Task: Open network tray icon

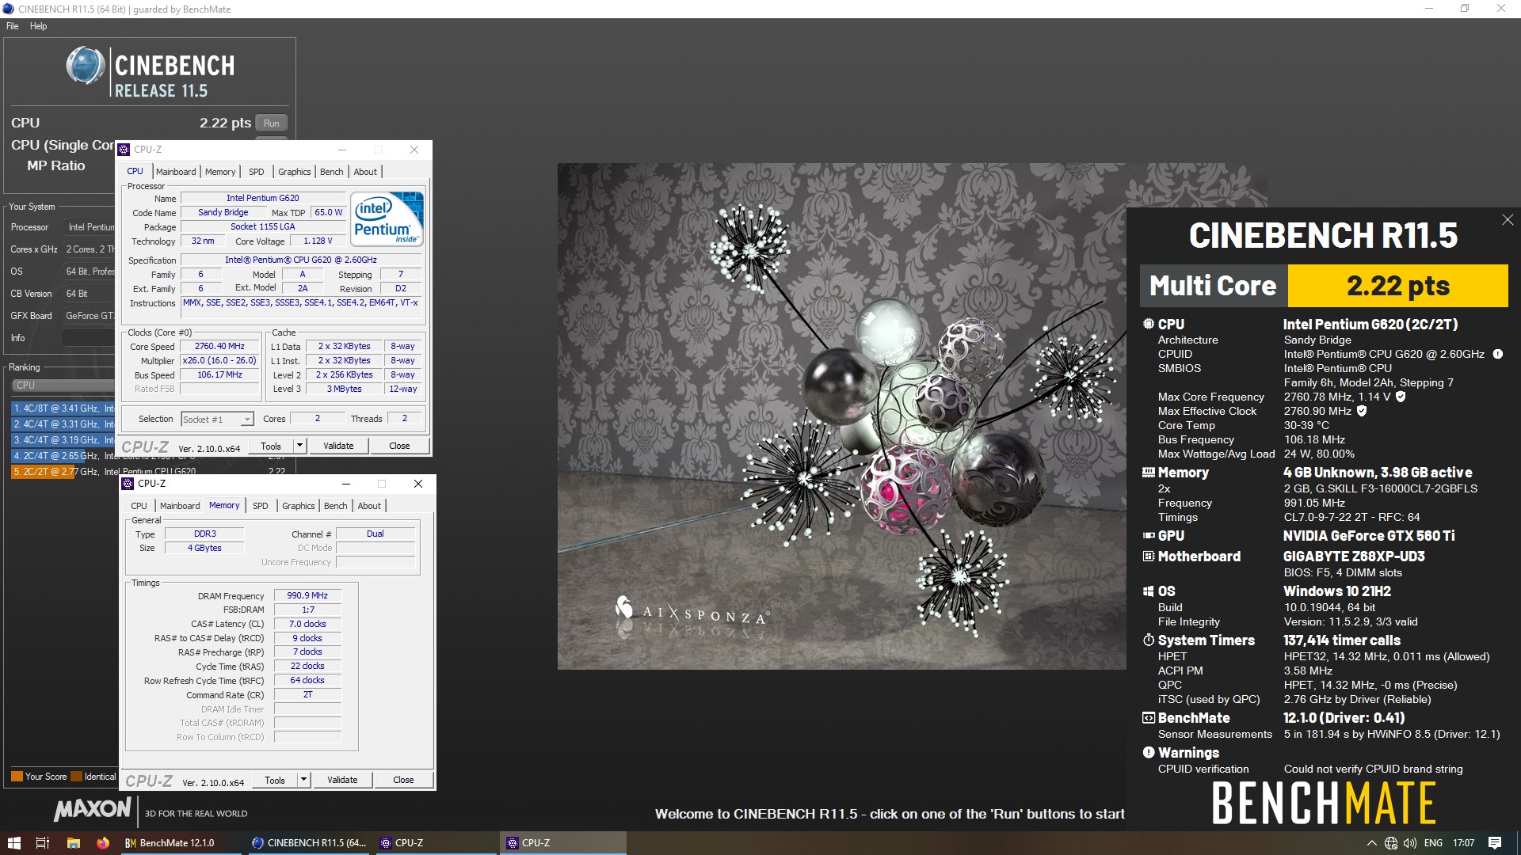Action: tap(1391, 843)
